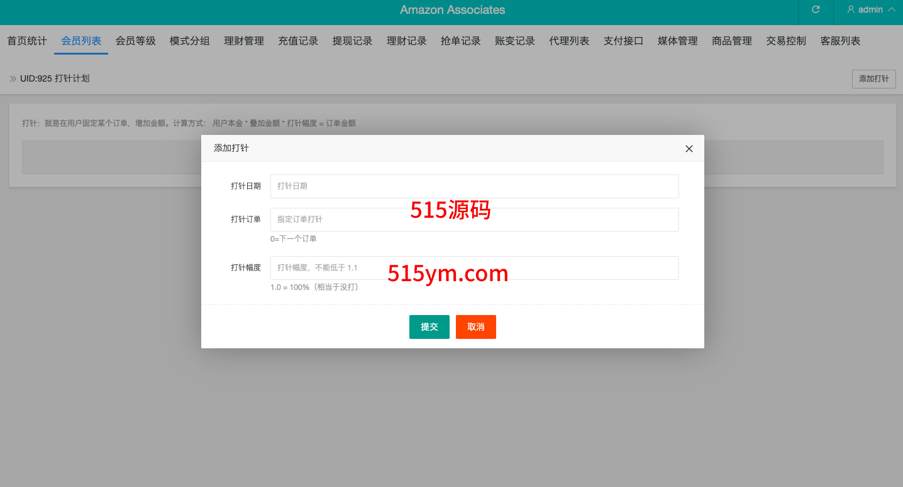Click the double-chevron icon before UID:925

point(13,78)
